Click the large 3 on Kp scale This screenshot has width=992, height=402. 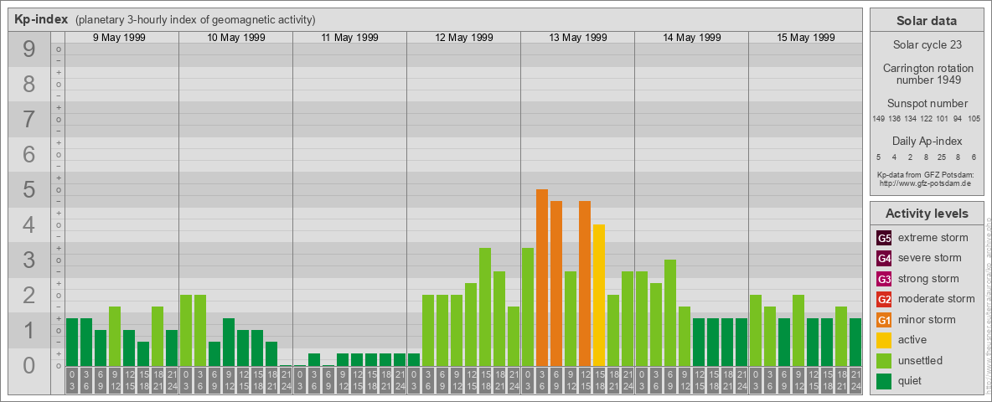pyautogui.click(x=28, y=260)
